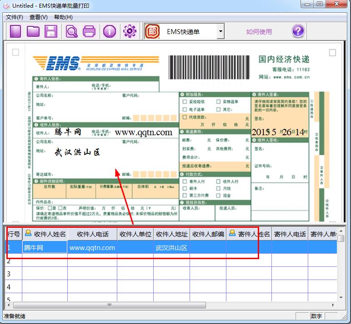Select the 收件人电话 cell containing www.qqtn.com
The height and width of the screenshot is (324, 351).
92,248
